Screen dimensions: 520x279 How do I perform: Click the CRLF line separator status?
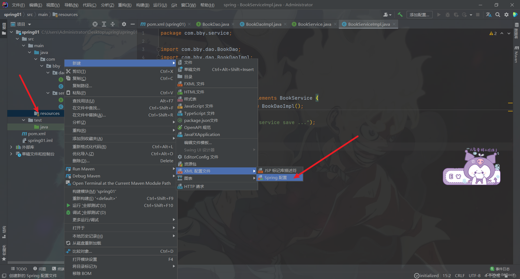point(460,275)
